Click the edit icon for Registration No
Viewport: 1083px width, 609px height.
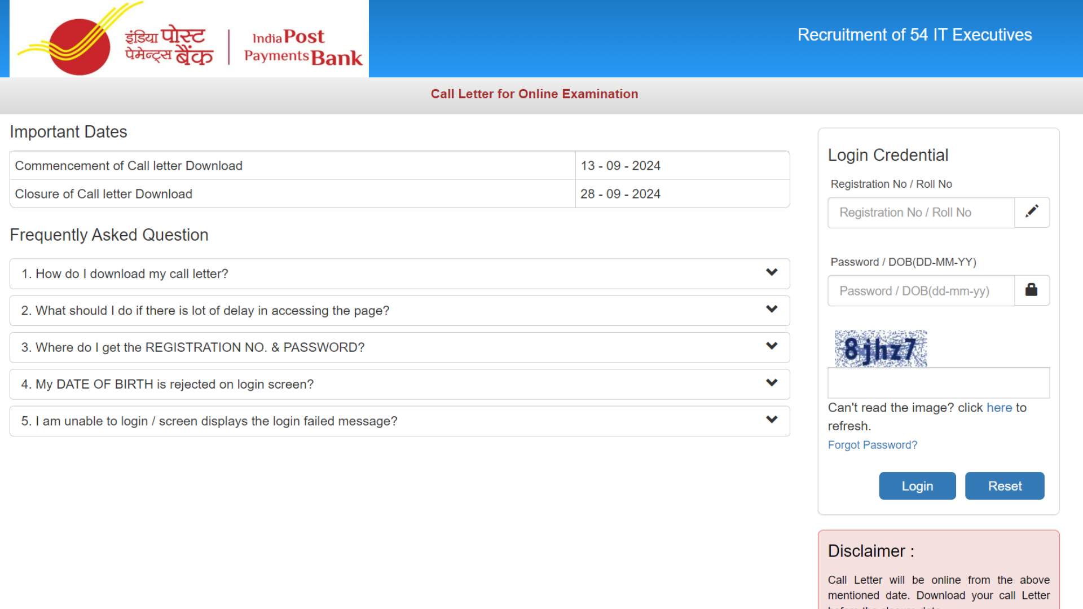[1032, 212]
